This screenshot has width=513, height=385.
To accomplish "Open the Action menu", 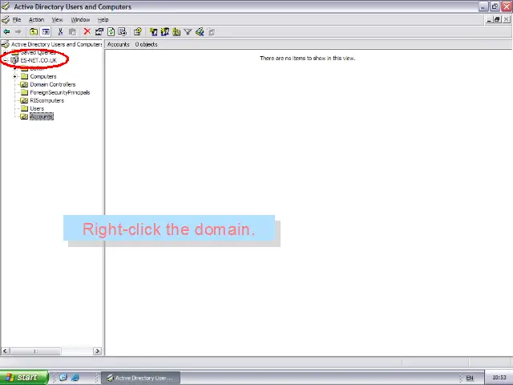I will 36,19.
